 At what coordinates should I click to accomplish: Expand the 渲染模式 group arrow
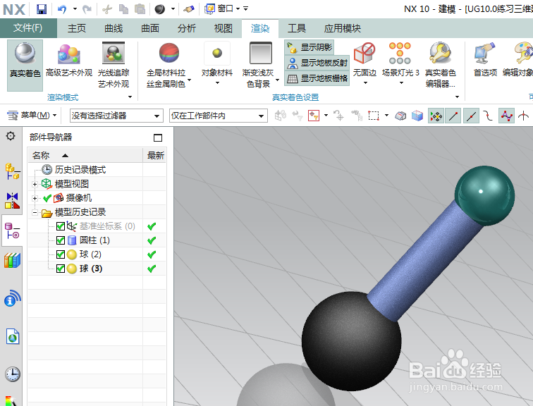coord(130,97)
